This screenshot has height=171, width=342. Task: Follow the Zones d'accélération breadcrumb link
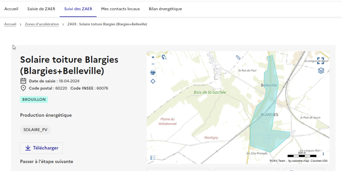[x=42, y=24]
